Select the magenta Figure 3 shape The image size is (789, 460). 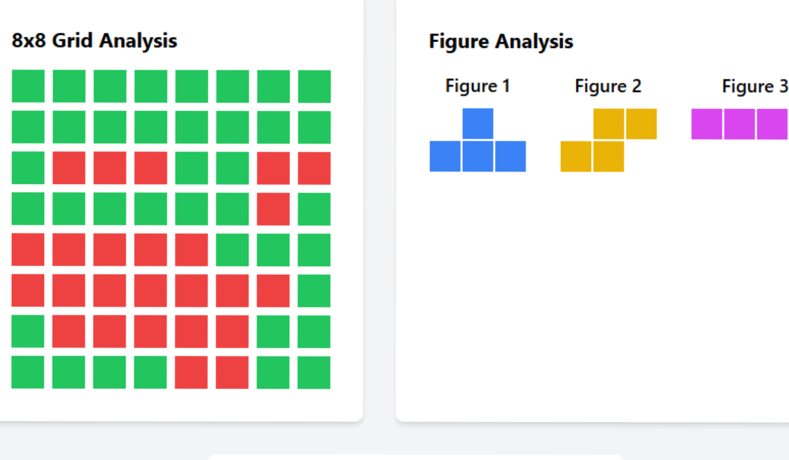(x=740, y=124)
